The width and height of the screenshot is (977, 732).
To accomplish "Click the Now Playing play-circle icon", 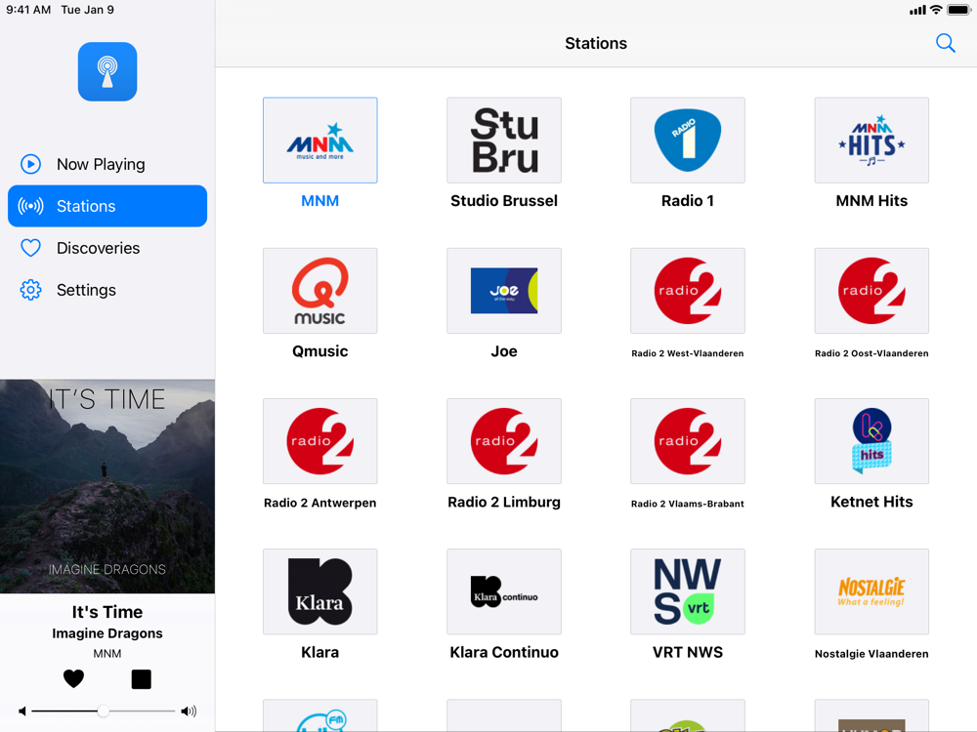I will (30, 164).
